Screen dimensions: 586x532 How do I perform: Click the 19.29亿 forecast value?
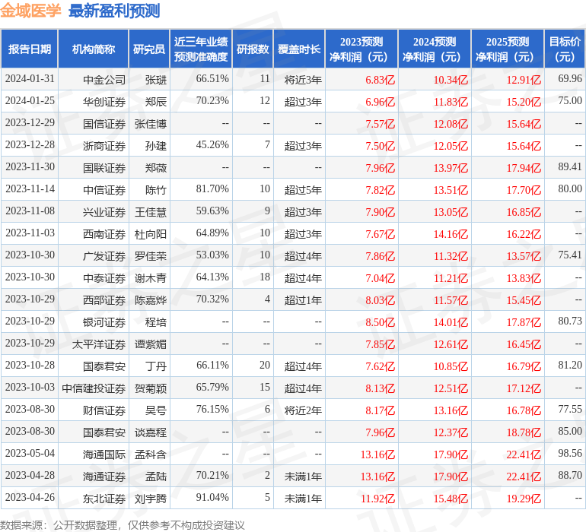coord(524,498)
